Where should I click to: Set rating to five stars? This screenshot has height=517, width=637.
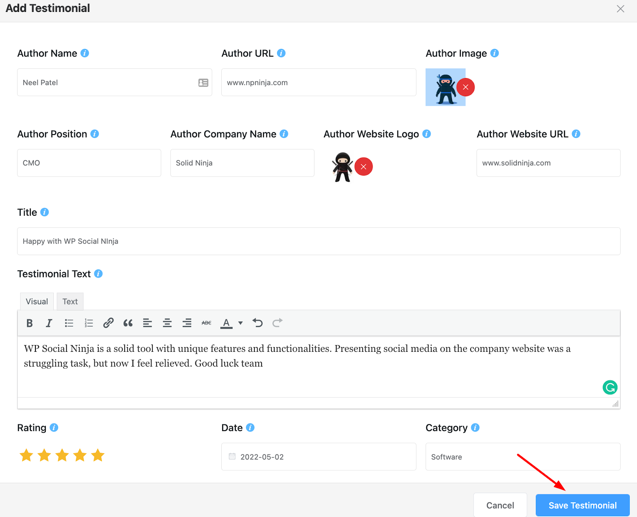point(98,455)
